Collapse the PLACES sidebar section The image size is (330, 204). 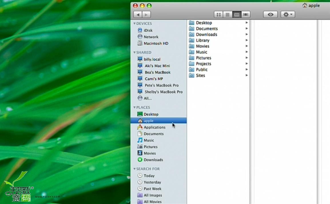coord(134,107)
